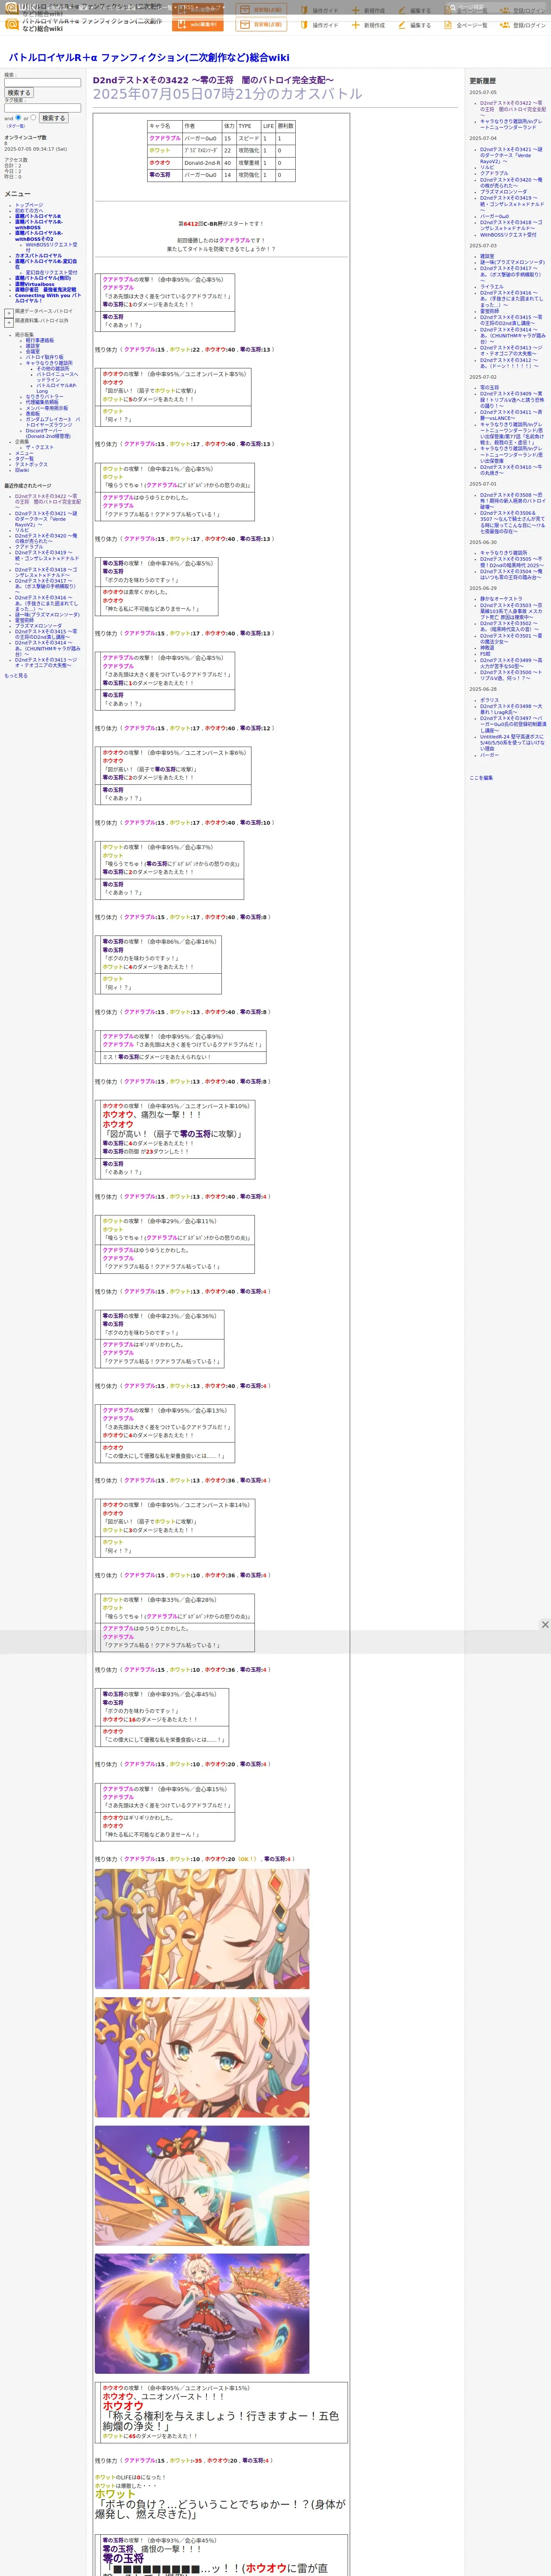The width and height of the screenshot is (551, 2576).
Task: Open the 神敗退 link in update history
Action: coord(487,648)
